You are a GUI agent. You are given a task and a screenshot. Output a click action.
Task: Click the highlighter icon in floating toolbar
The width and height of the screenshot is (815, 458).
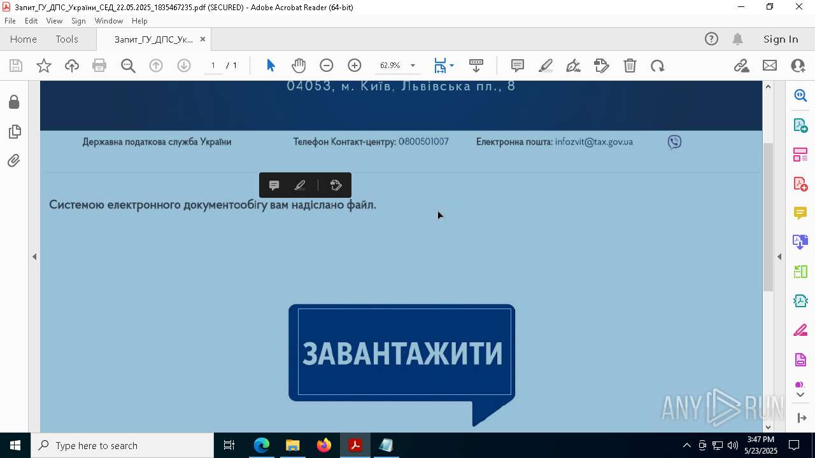point(300,185)
